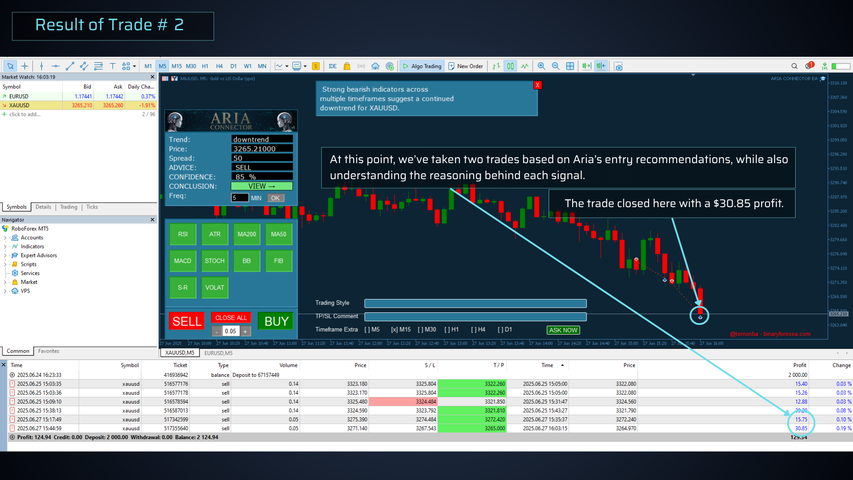Click the Trading Style bar
The image size is (853, 480).
click(x=475, y=304)
